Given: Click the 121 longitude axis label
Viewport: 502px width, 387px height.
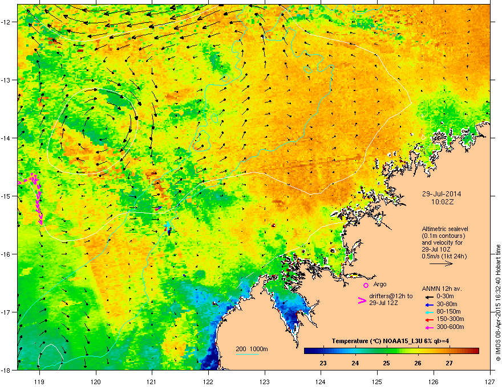Looking at the screenshot, I should point(152,381).
